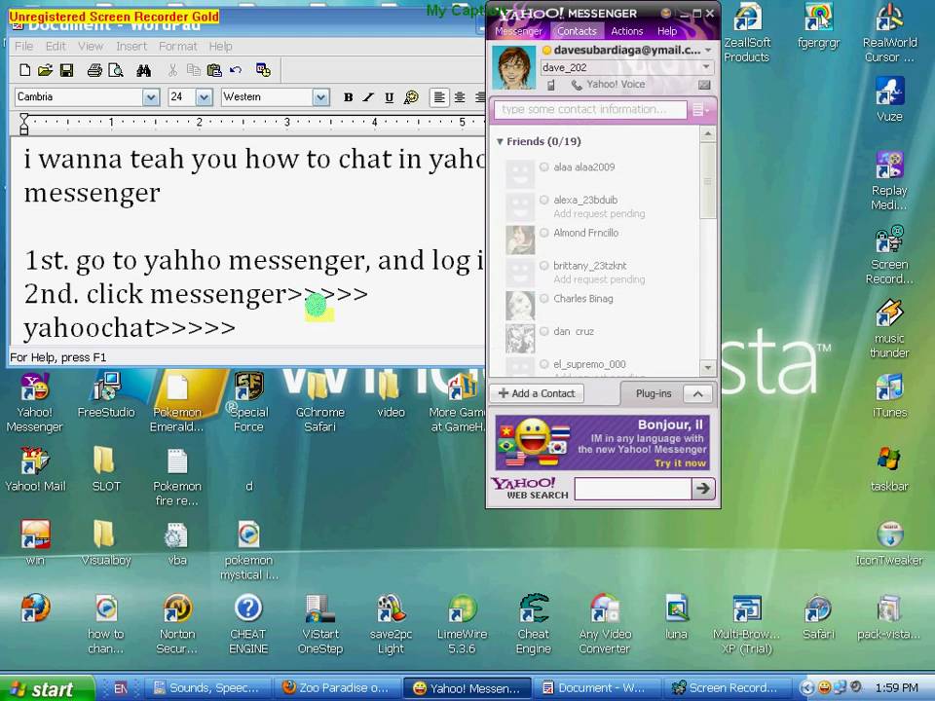Switch to Zoo Paradise taskbar button
Viewport: 935px width, 701px height.
coord(336,688)
